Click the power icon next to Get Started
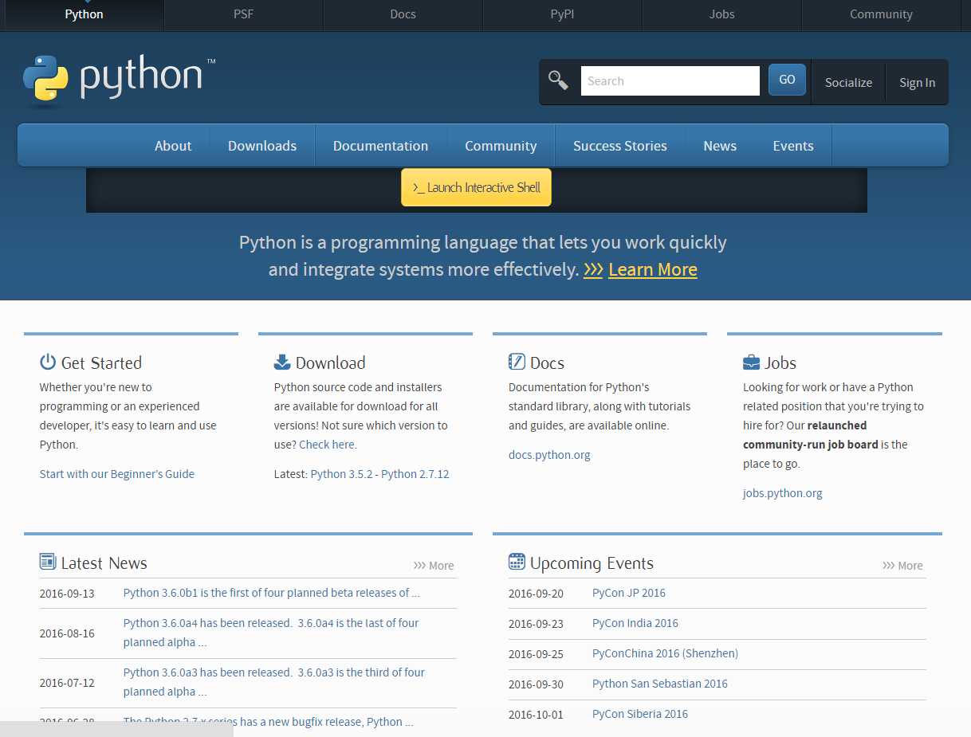Screen dimensions: 971x737 [48, 362]
